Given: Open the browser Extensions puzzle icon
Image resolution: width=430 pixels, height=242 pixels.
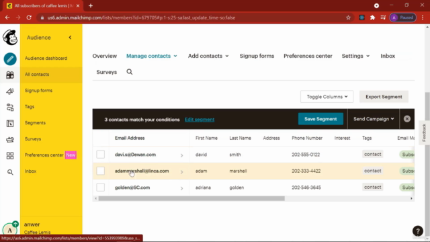Looking at the screenshot, I should click(372, 17).
